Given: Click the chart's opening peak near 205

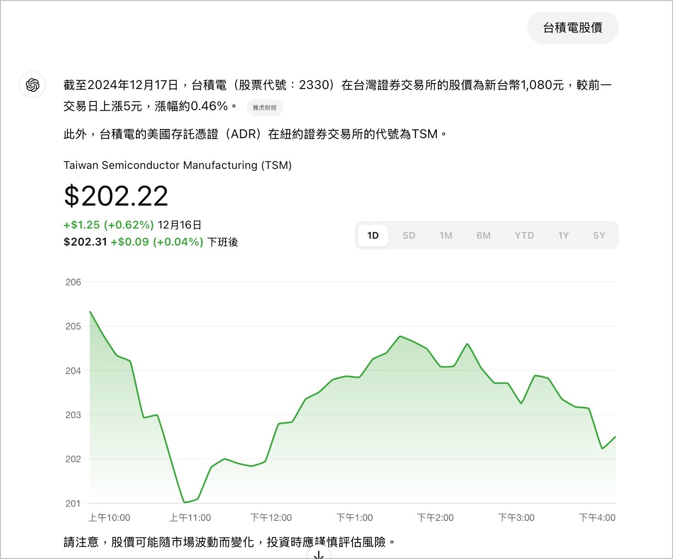Looking at the screenshot, I should [x=90, y=312].
